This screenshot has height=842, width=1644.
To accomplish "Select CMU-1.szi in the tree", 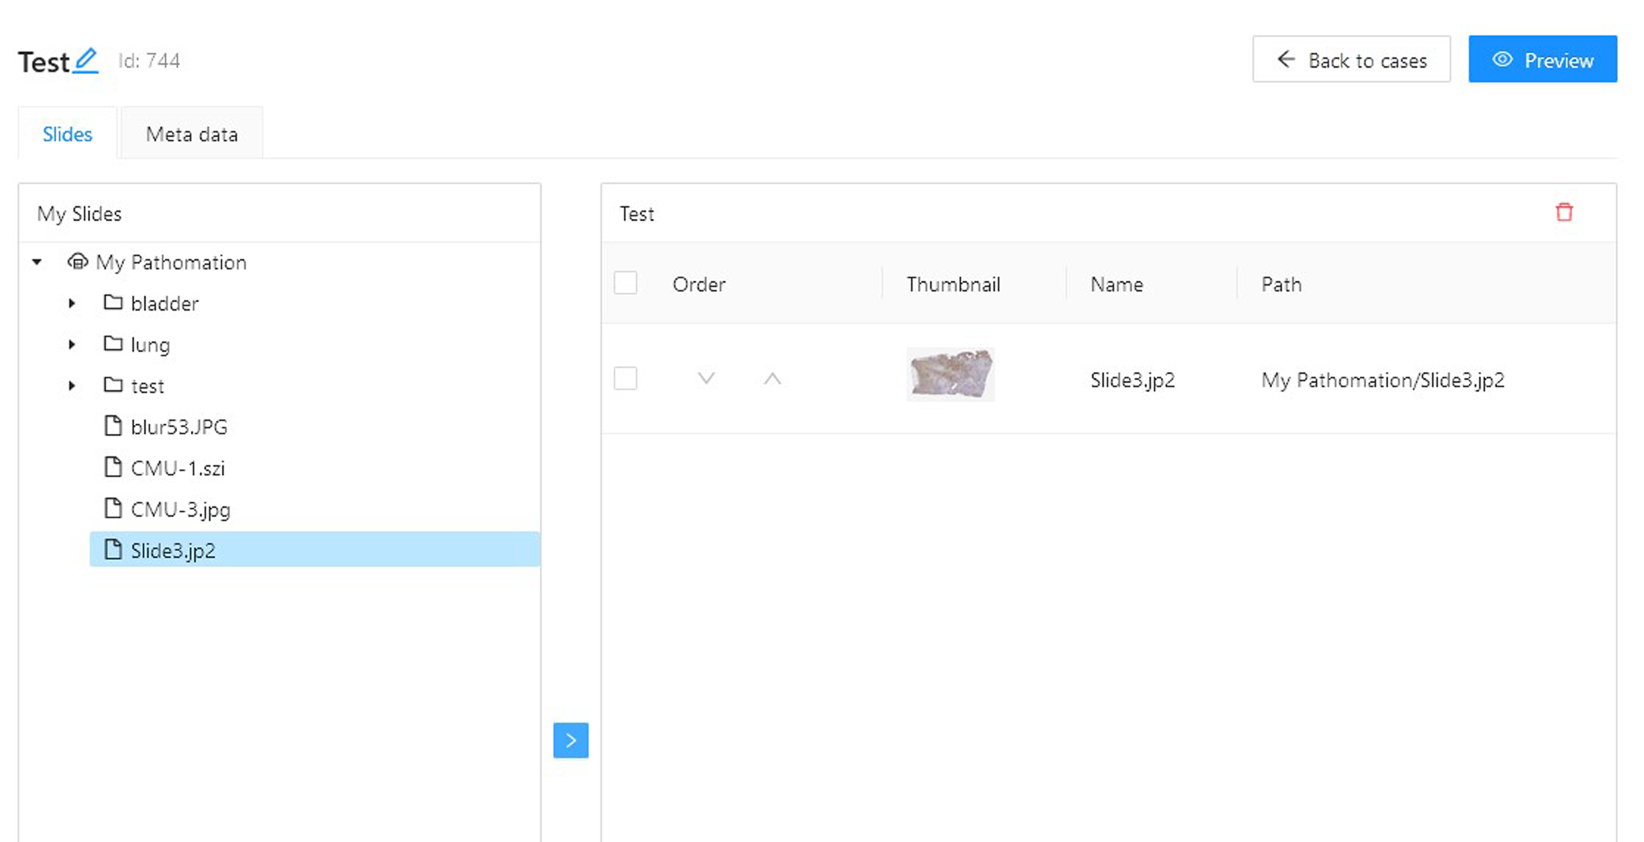I will (x=177, y=468).
